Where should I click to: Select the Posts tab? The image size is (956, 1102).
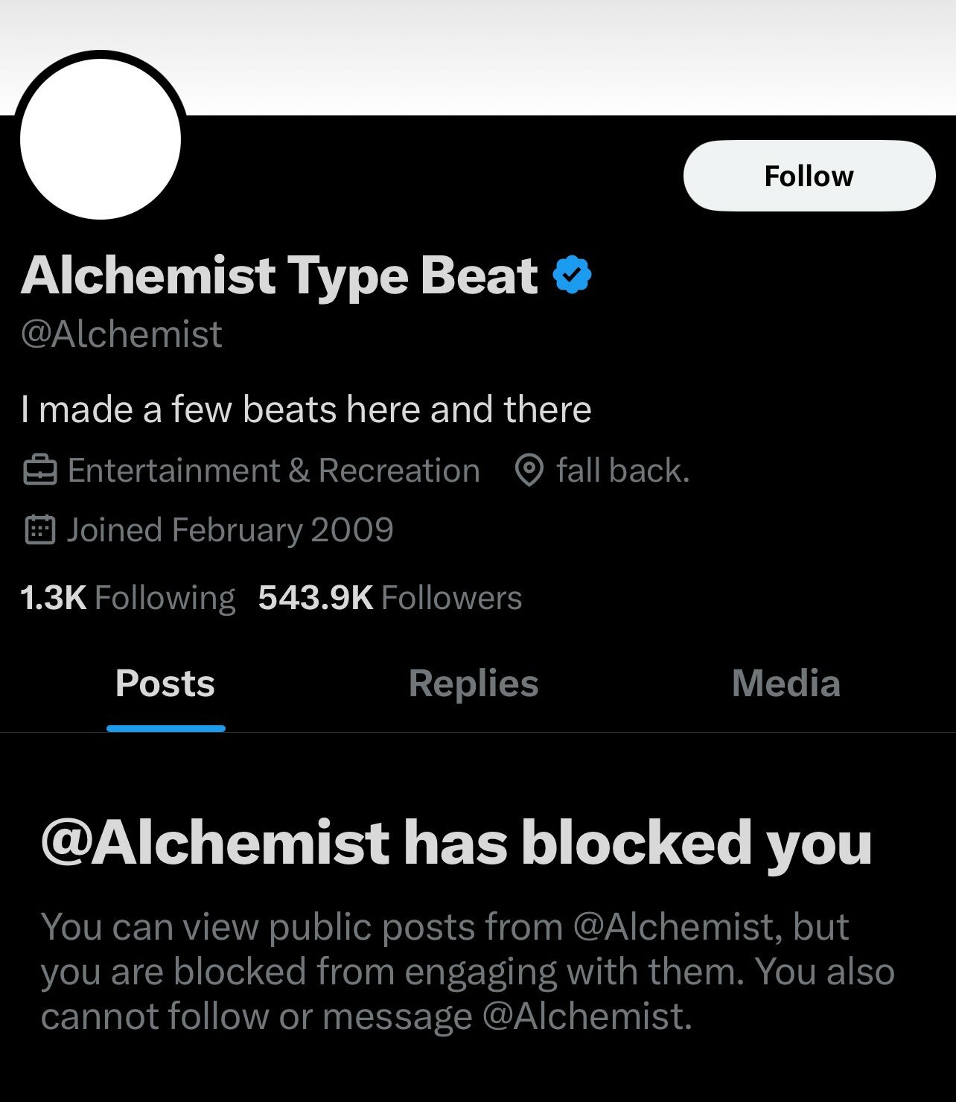[x=165, y=684]
